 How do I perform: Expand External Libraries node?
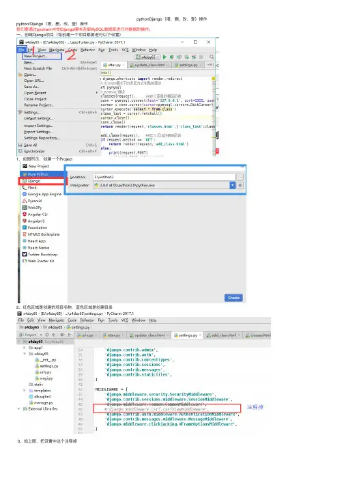pos(19,408)
